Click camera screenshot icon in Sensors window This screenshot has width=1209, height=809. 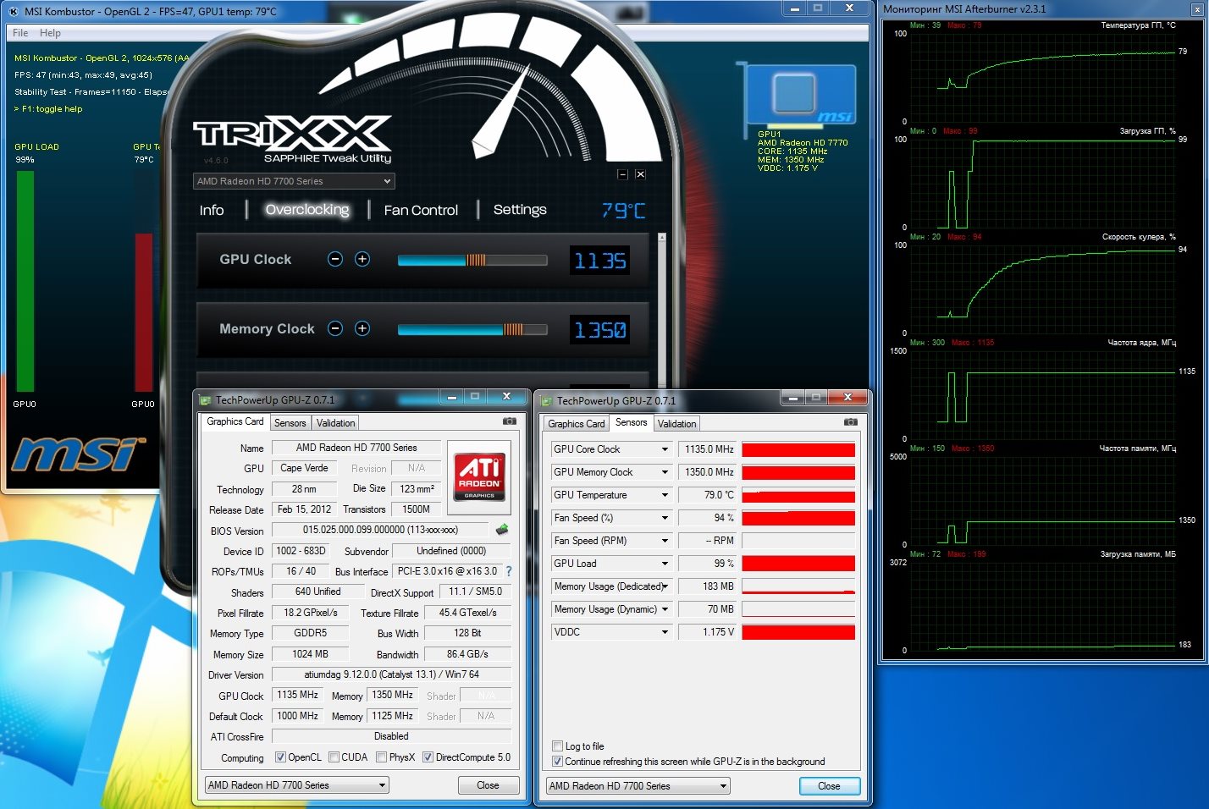tap(850, 421)
